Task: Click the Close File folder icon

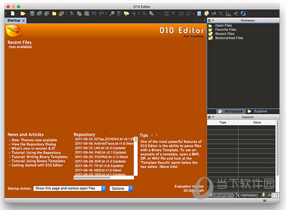Action: pyautogui.click(x=54, y=13)
